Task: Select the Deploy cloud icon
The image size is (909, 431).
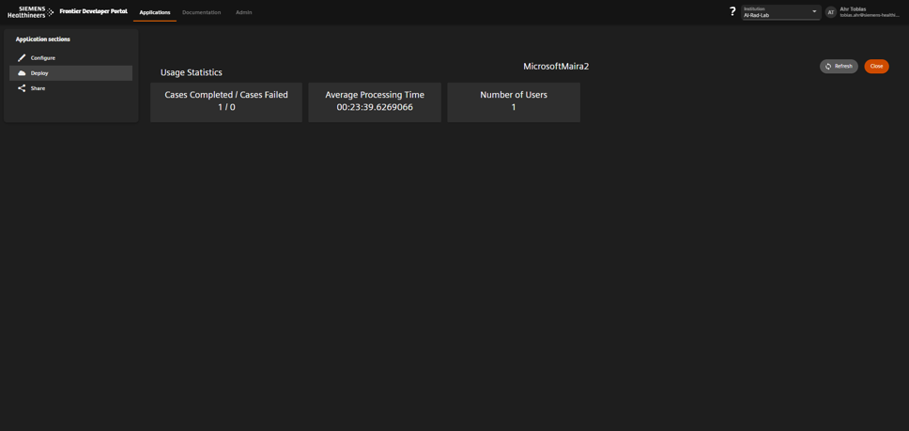Action: click(22, 73)
